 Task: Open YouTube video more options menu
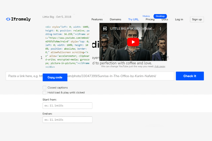point(160,28)
